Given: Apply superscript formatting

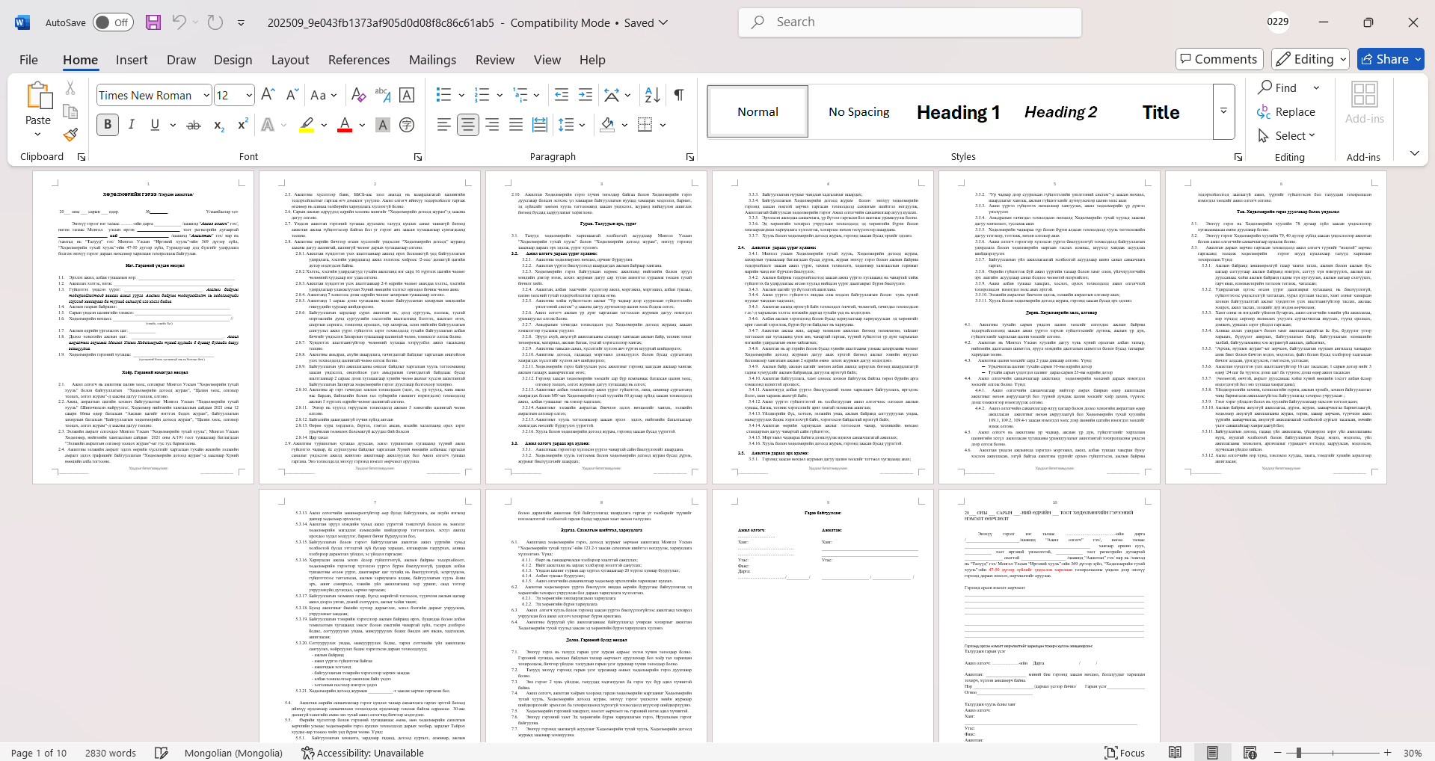Looking at the screenshot, I should [242, 125].
